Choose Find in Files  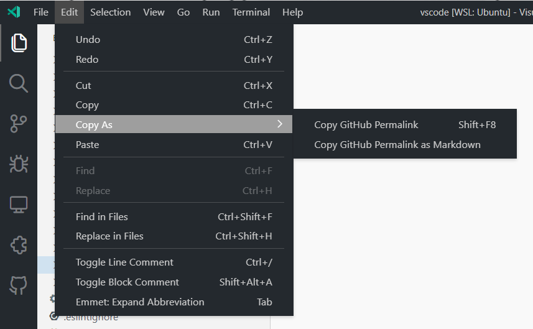point(102,217)
